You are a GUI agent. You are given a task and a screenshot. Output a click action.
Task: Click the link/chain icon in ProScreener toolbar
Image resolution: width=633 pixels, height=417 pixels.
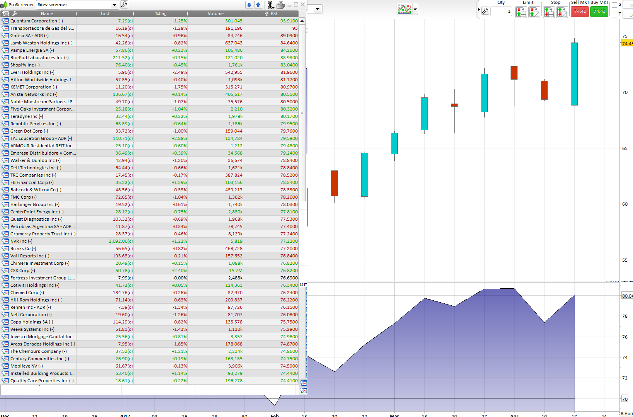click(271, 5)
